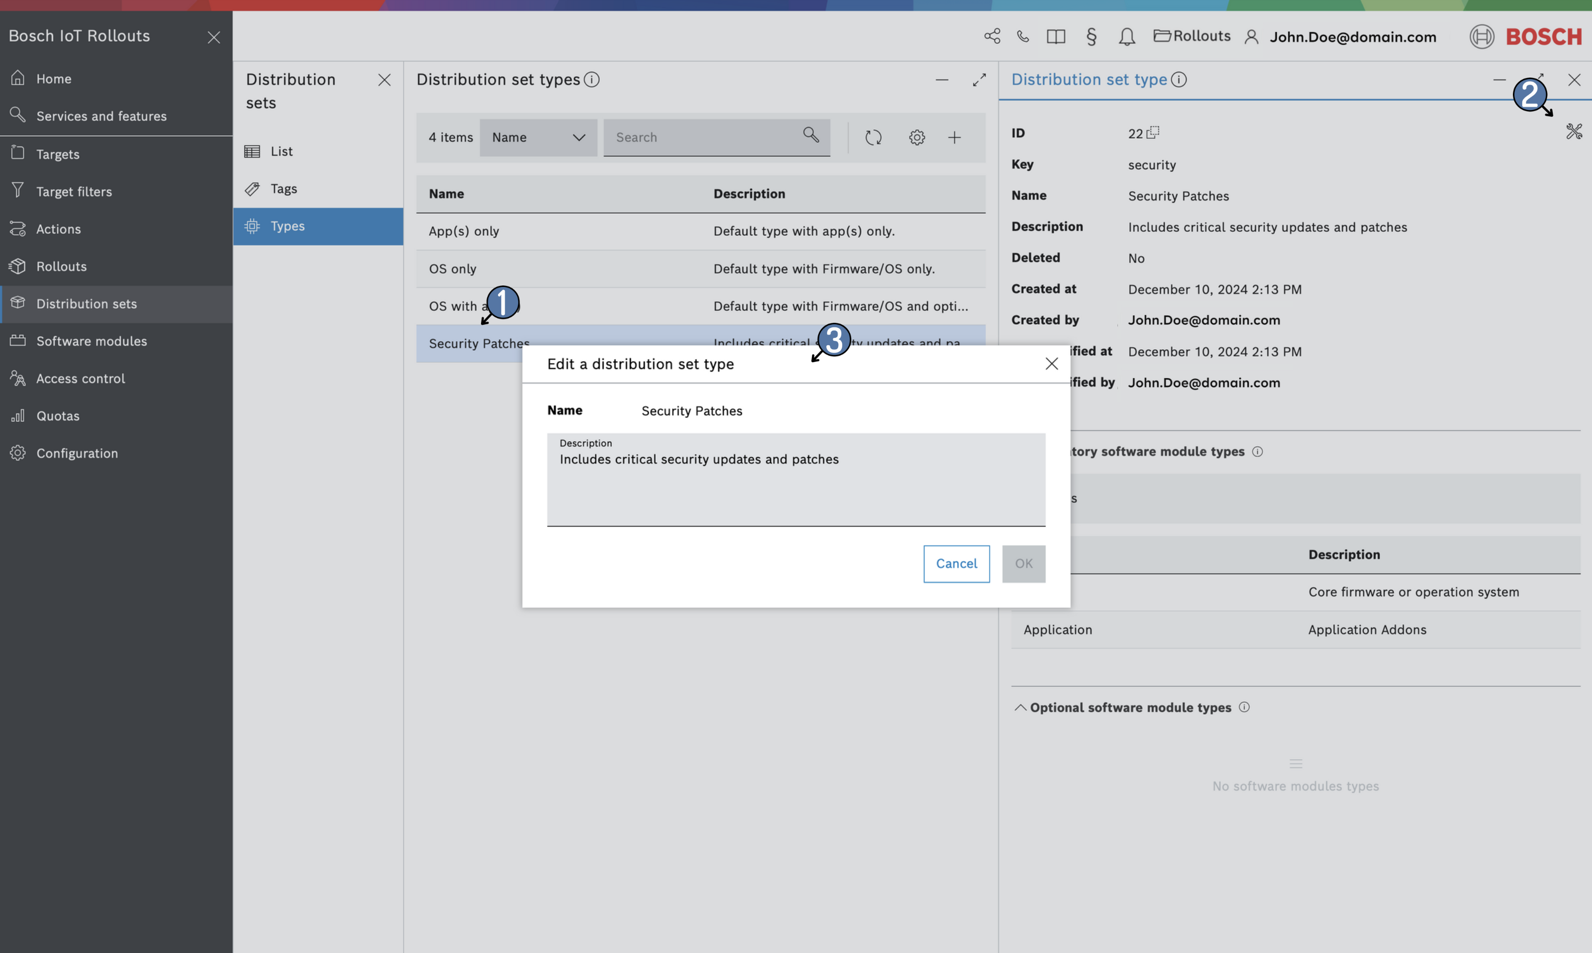Navigate to Actions in sidebar
1592x953 pixels.
point(116,229)
